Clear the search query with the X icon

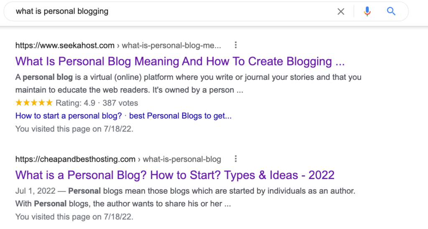(341, 12)
